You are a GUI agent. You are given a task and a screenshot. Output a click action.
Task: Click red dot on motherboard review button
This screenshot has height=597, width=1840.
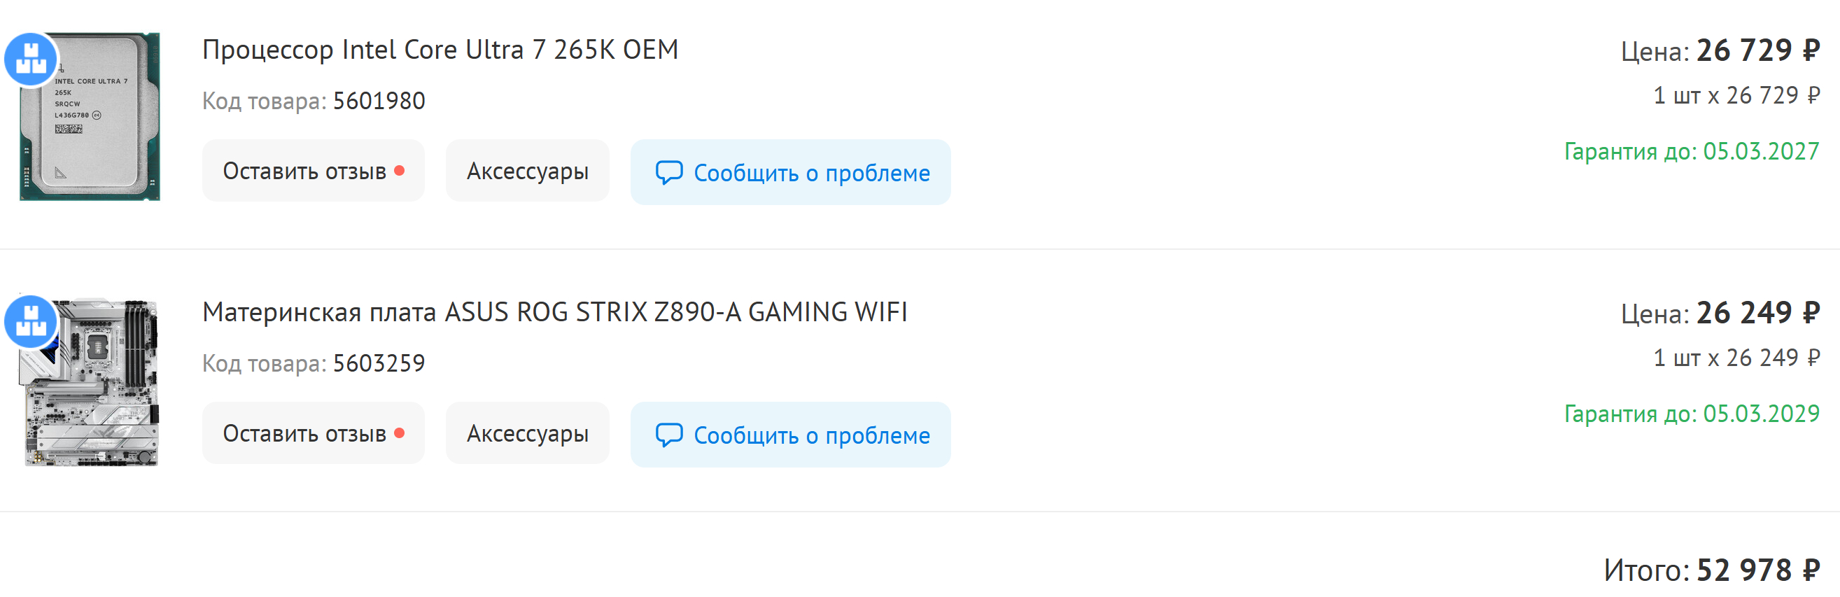tap(400, 433)
